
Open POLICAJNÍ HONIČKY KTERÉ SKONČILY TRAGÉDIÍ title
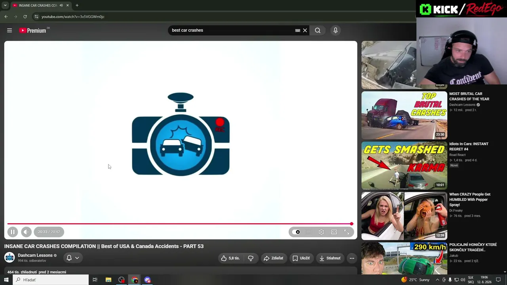click(x=473, y=247)
